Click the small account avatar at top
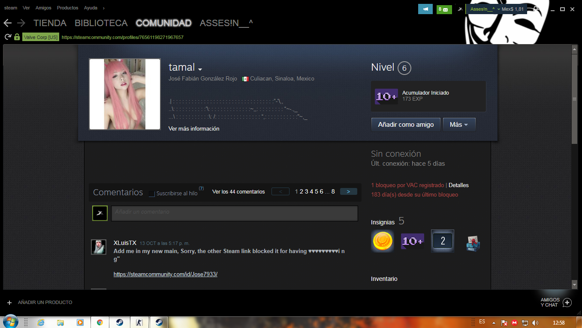582x328 pixels. [x=460, y=9]
